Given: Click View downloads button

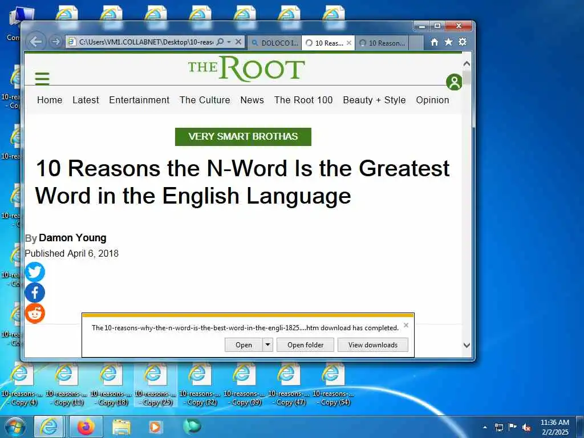Looking at the screenshot, I should pos(373,345).
